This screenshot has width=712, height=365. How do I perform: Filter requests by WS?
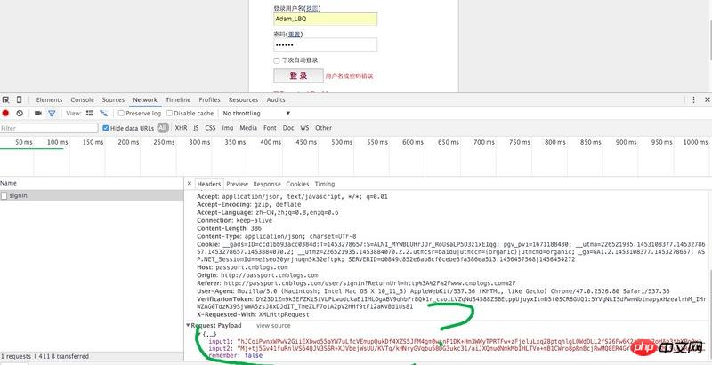tap(304, 128)
